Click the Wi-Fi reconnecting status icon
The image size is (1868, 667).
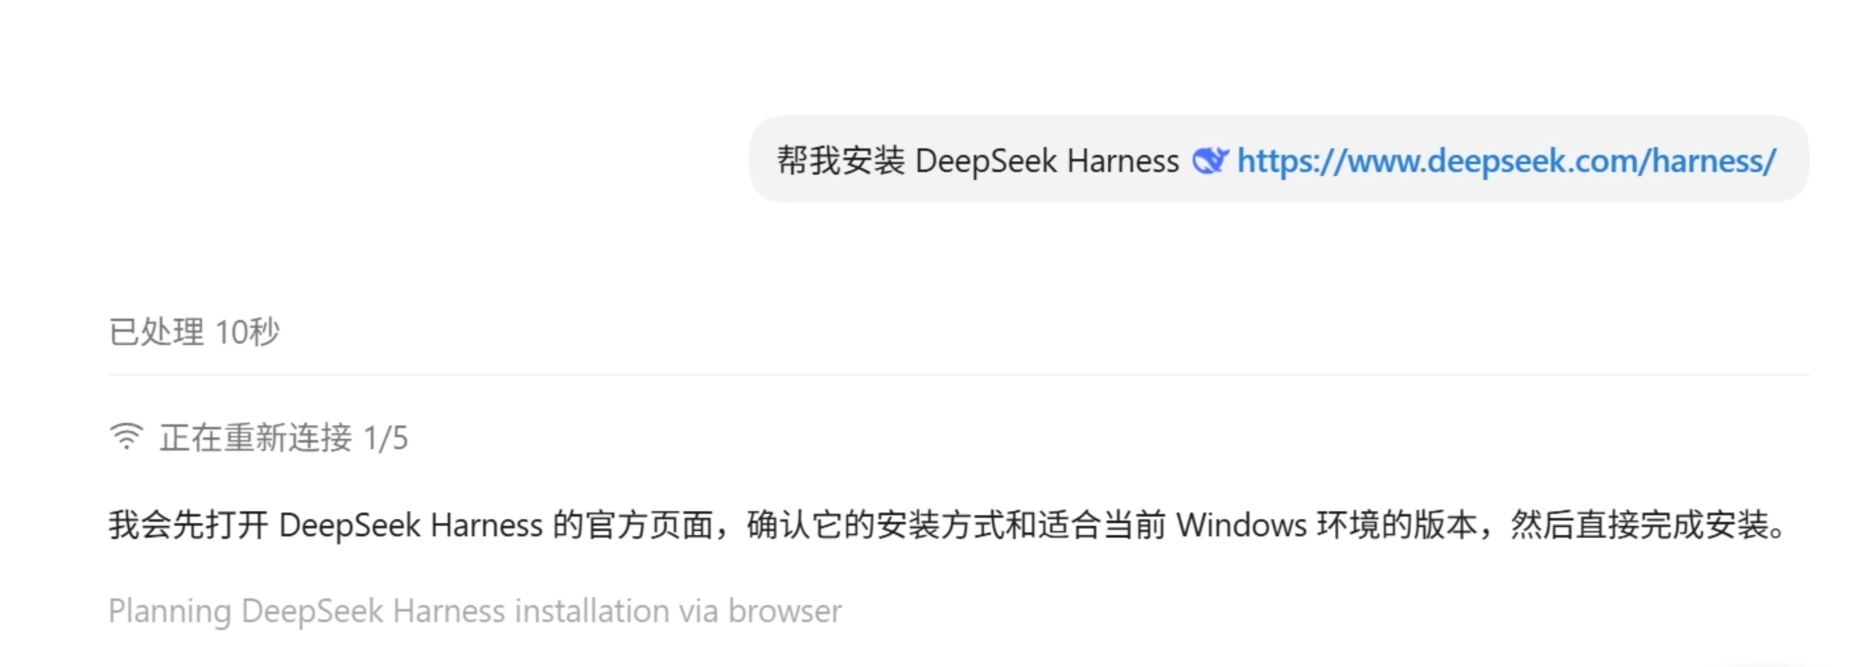click(126, 436)
